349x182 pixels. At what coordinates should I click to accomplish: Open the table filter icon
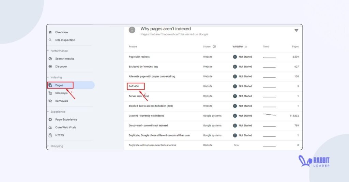pyautogui.click(x=296, y=30)
